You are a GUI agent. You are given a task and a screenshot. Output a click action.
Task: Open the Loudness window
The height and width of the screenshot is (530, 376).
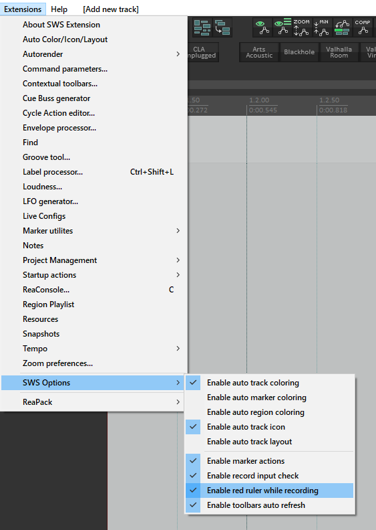(x=93, y=187)
